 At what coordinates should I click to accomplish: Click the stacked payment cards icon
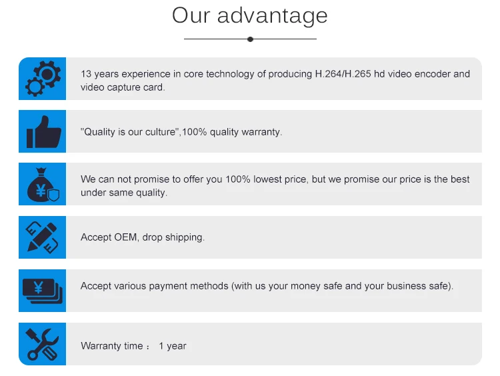(x=43, y=291)
